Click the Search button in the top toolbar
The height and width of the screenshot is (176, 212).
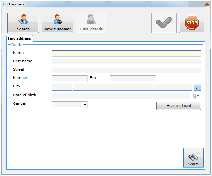[23, 23]
